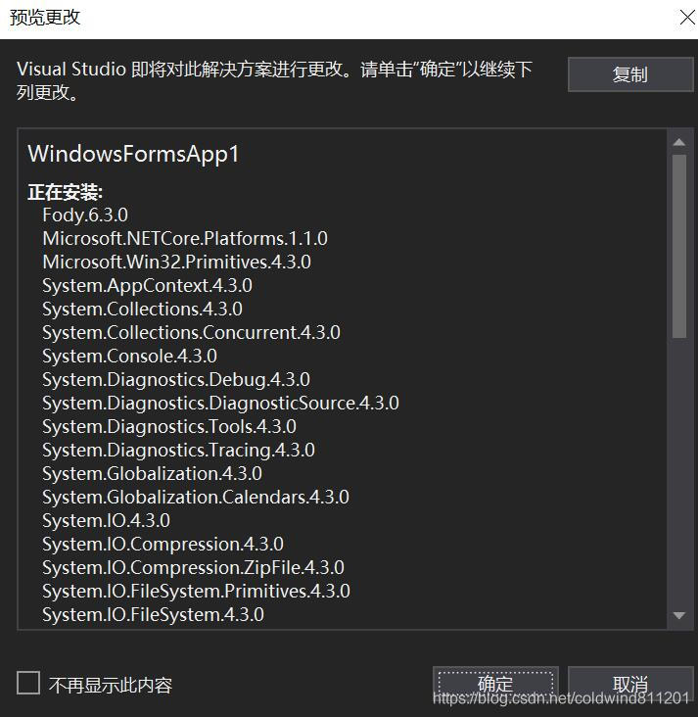This screenshot has height=717, width=698.
Task: Select Microsoft.Win32.Primitives.4.3.0 entry
Action: tap(176, 262)
